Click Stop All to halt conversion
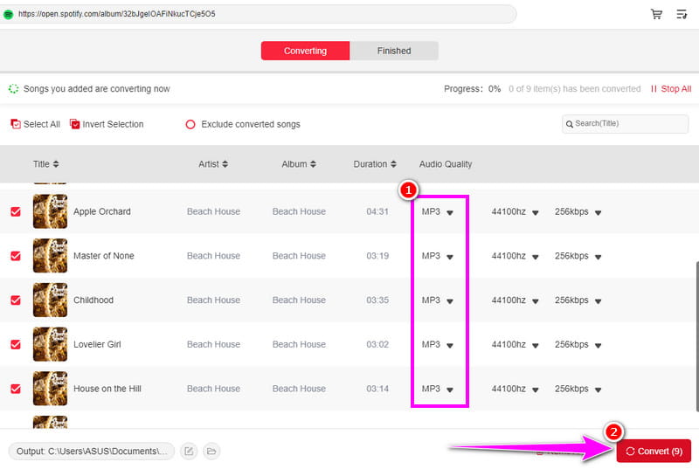This screenshot has height=469, width=699. [671, 88]
